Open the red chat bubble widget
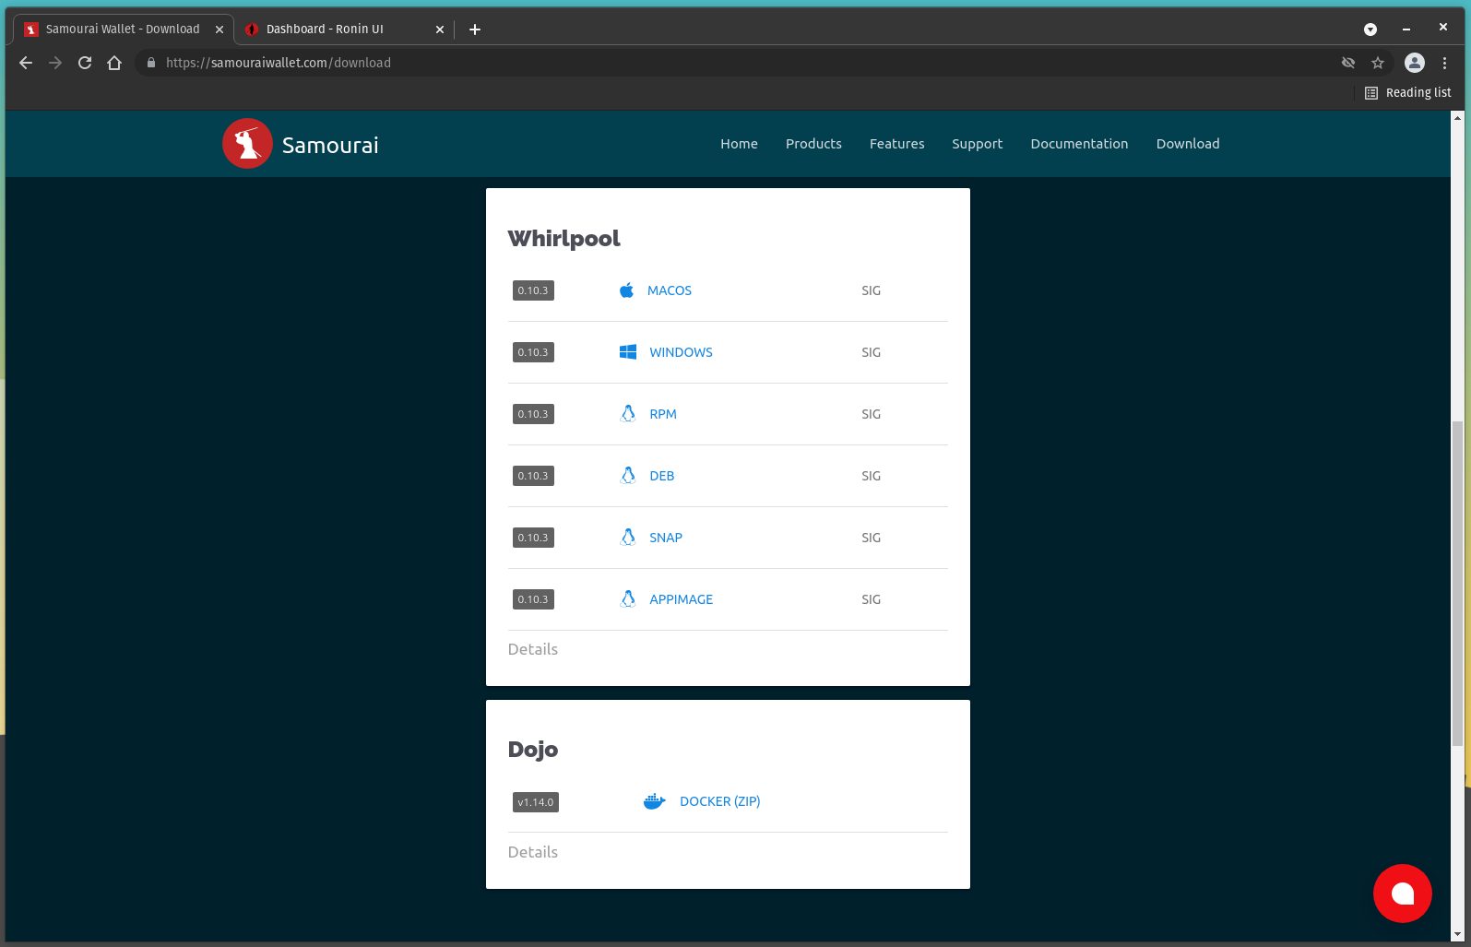Screen dimensions: 1471x947 coord(1402,894)
